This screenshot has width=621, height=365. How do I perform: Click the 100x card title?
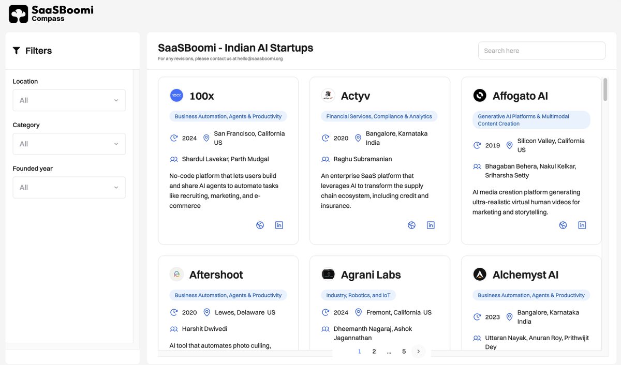pos(202,96)
